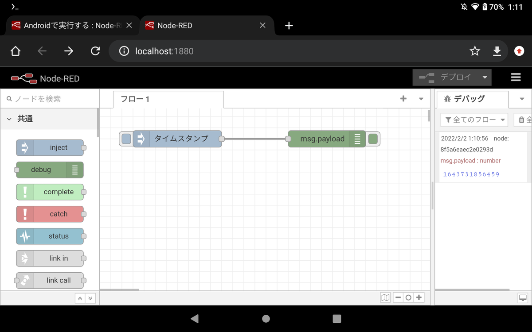Reload the current page
This screenshot has height=332, width=532.
(95, 51)
